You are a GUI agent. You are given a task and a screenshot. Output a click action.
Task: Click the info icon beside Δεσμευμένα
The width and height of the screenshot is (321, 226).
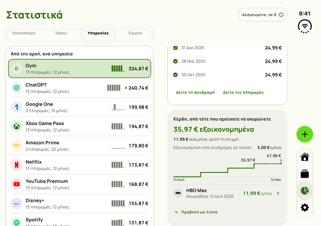coord(281,15)
